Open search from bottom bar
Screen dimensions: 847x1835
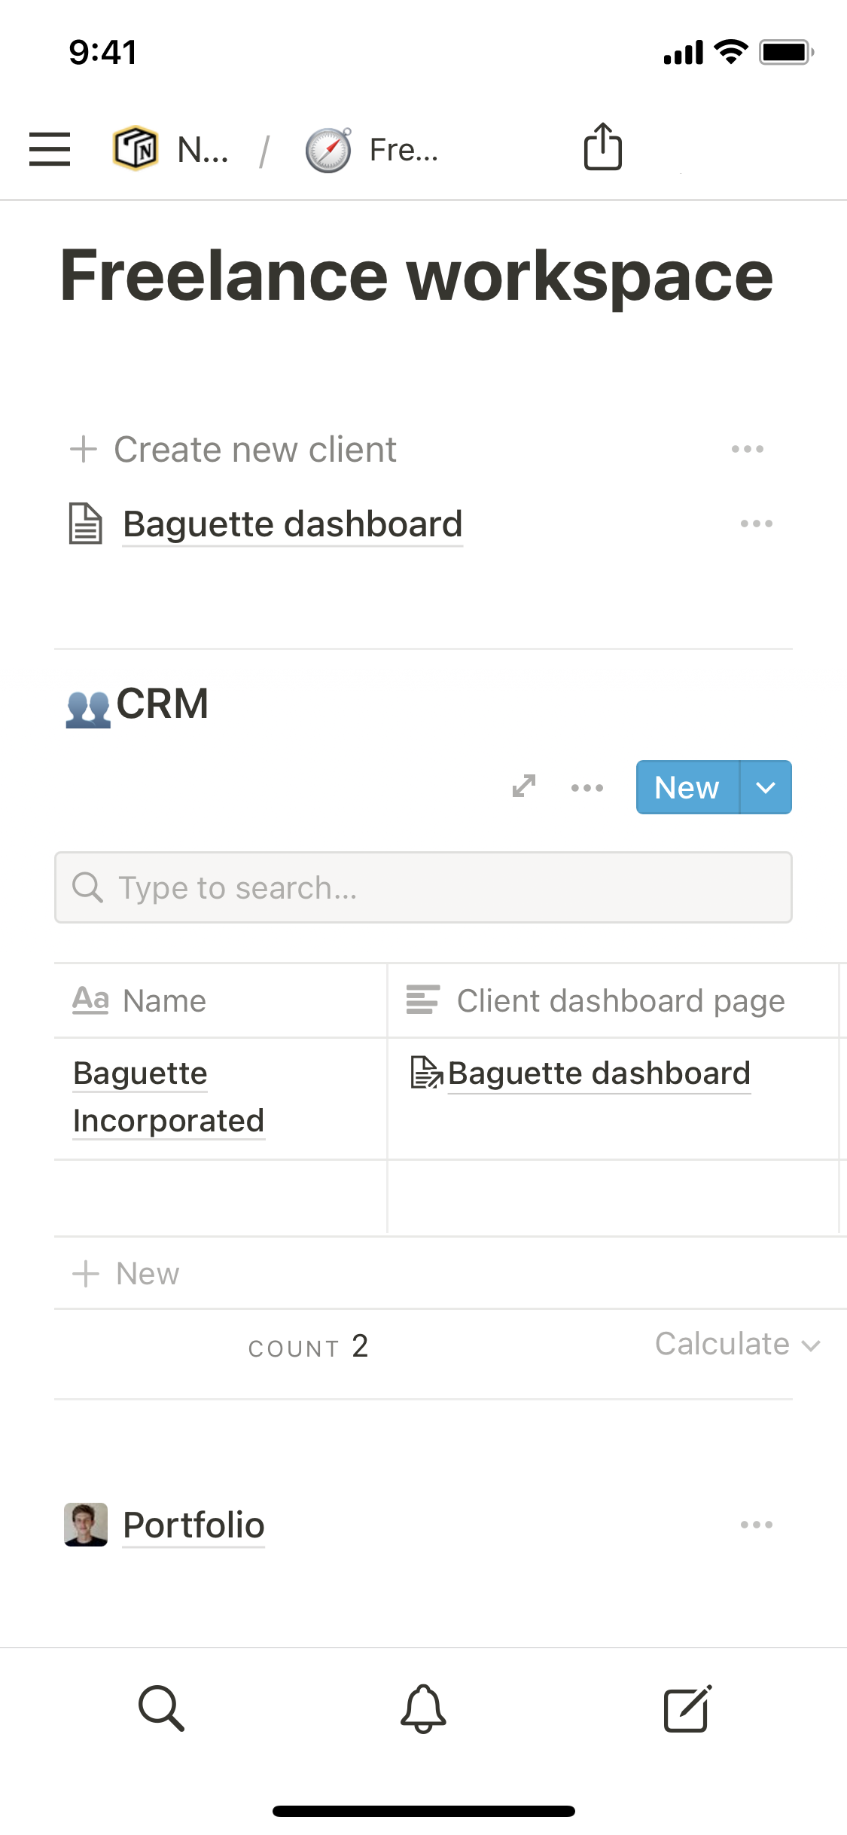161,1708
